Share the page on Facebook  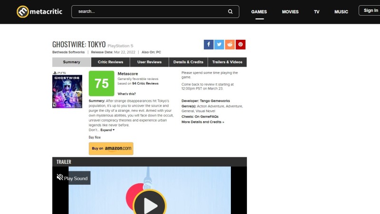point(209,45)
